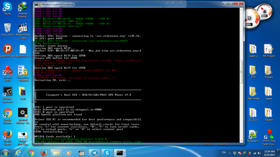280x157 pixels.
Task: Launch GeForce Experience from desktop
Action: [x=7, y=95]
